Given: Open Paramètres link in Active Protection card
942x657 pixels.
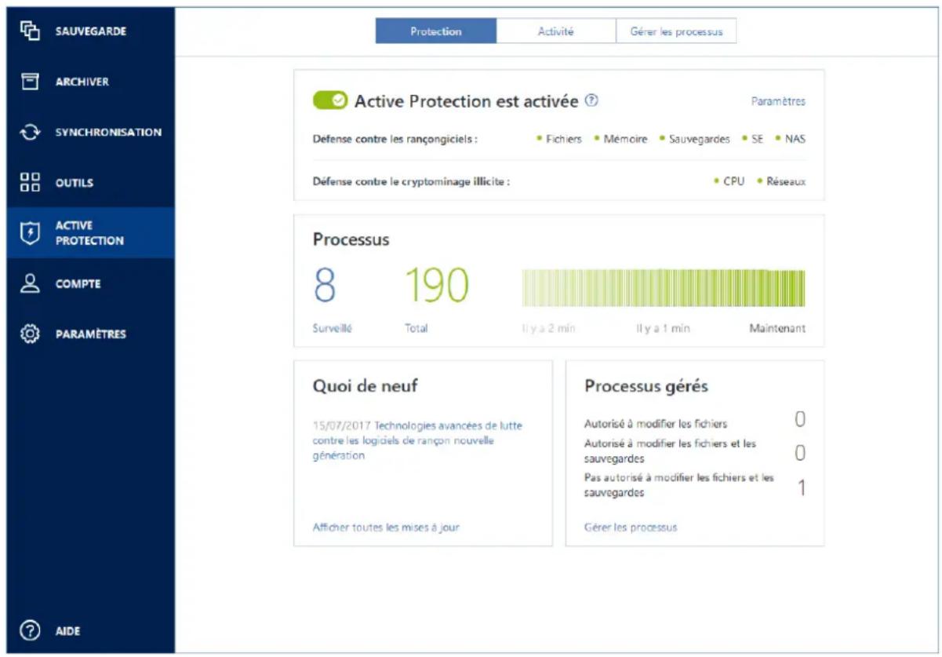Looking at the screenshot, I should pyautogui.click(x=778, y=101).
